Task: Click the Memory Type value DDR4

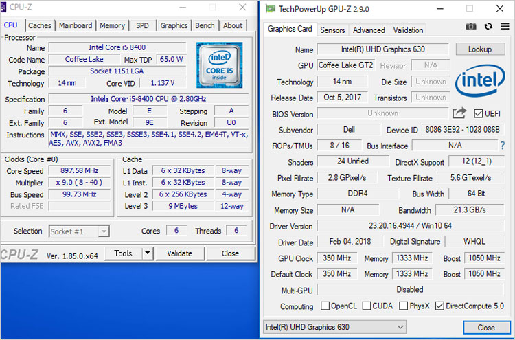Action: point(358,193)
